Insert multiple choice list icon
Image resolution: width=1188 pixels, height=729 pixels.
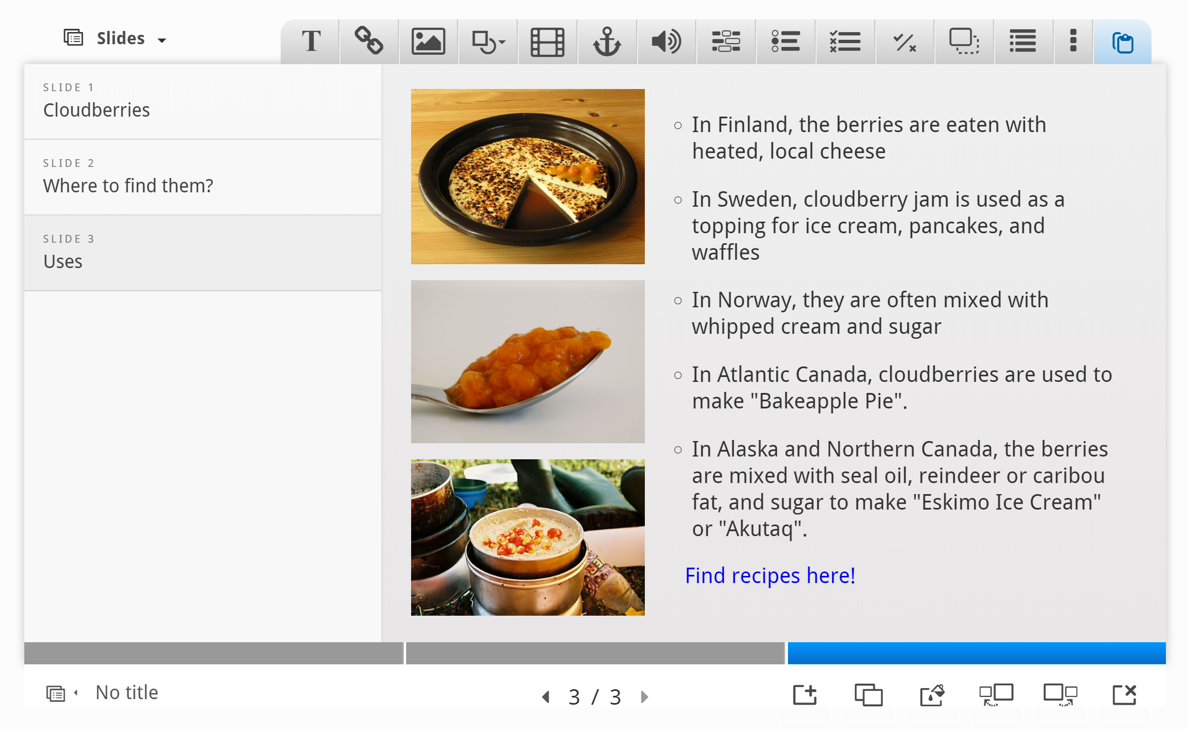[785, 41]
